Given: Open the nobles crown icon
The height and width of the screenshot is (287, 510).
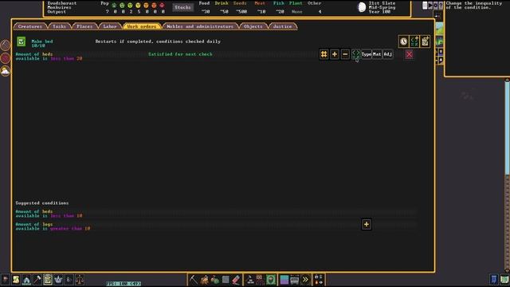Looking at the screenshot, I should point(58,279).
